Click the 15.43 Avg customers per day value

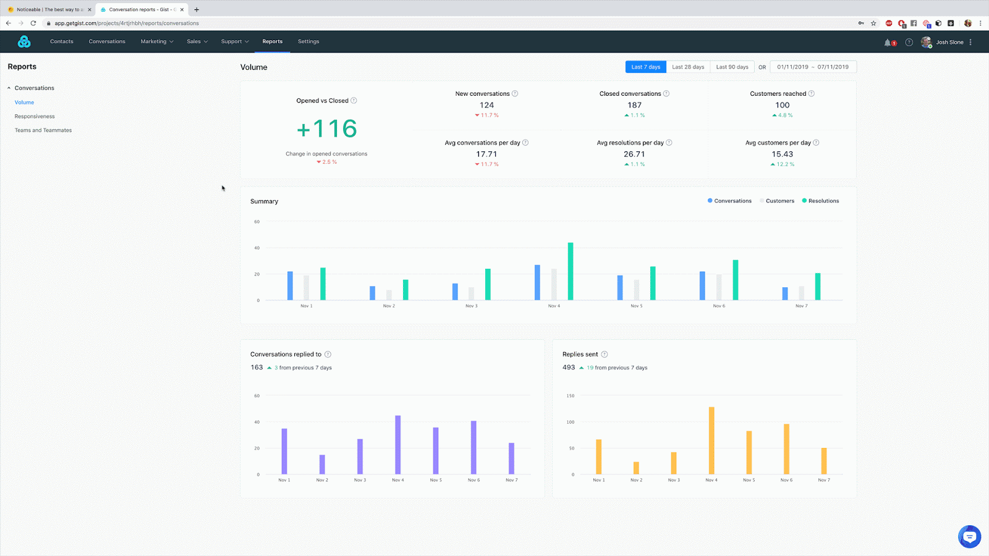pos(783,154)
